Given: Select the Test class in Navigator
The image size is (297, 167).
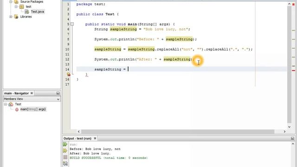Looking at the screenshot, I should pyautogui.click(x=18, y=104).
